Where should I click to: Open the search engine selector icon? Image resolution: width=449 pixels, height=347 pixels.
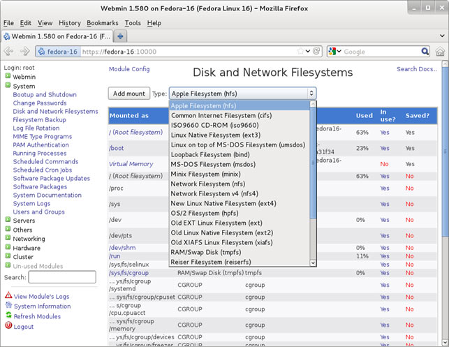pyautogui.click(x=334, y=52)
